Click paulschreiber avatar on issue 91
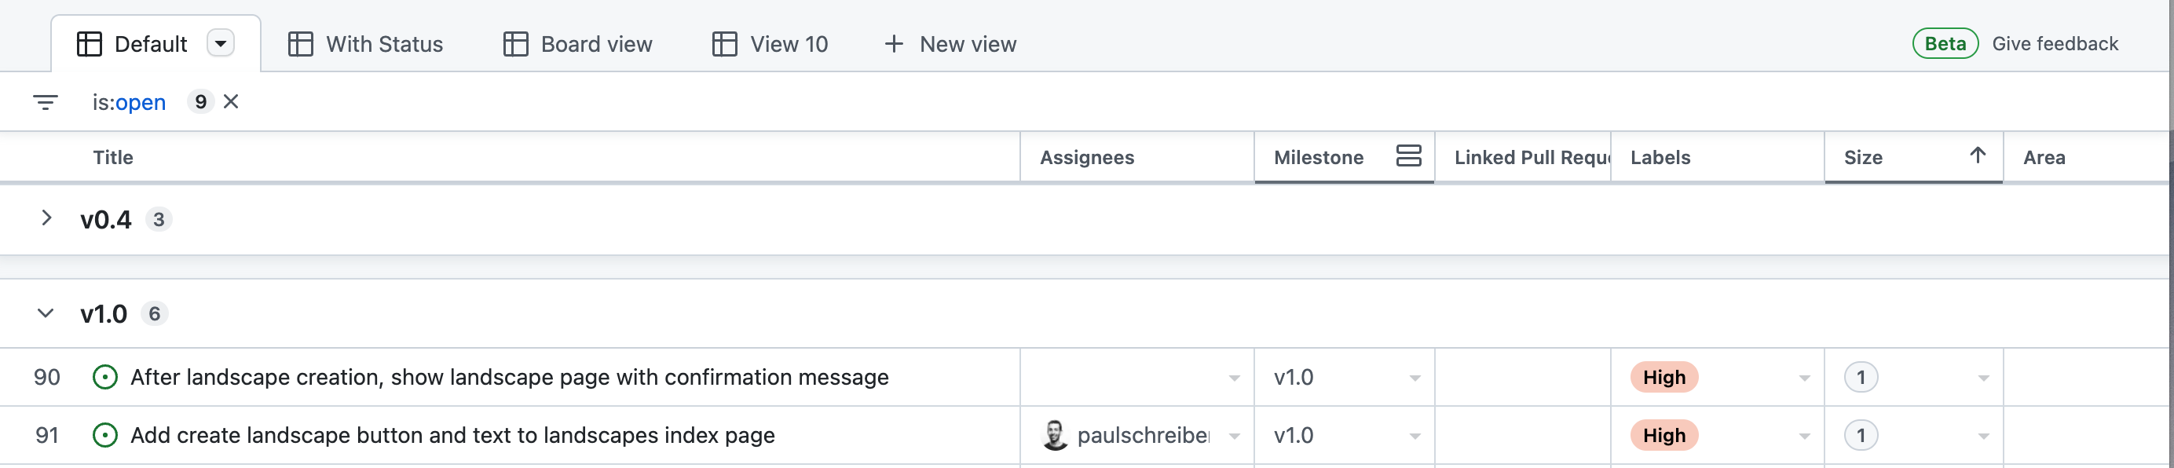Viewport: 2174px width, 468px height. point(1055,435)
